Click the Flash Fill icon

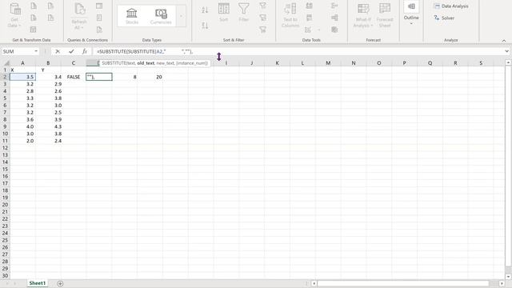310,6
